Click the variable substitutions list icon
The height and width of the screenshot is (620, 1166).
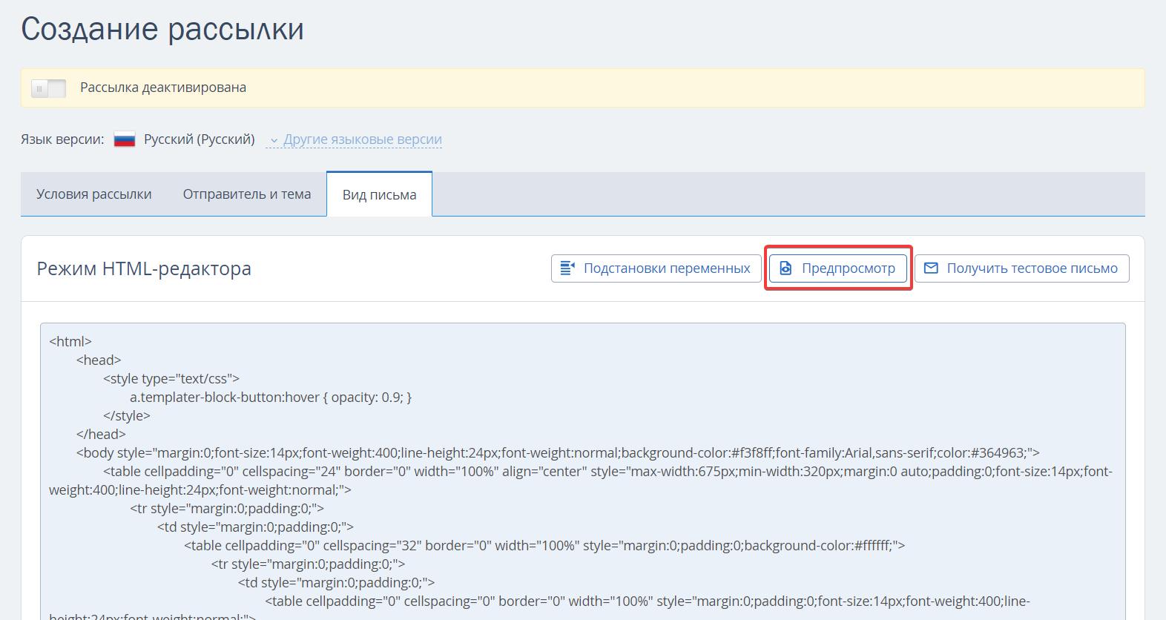coord(567,268)
